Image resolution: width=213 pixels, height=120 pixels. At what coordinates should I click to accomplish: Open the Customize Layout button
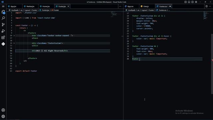coord(196,2)
